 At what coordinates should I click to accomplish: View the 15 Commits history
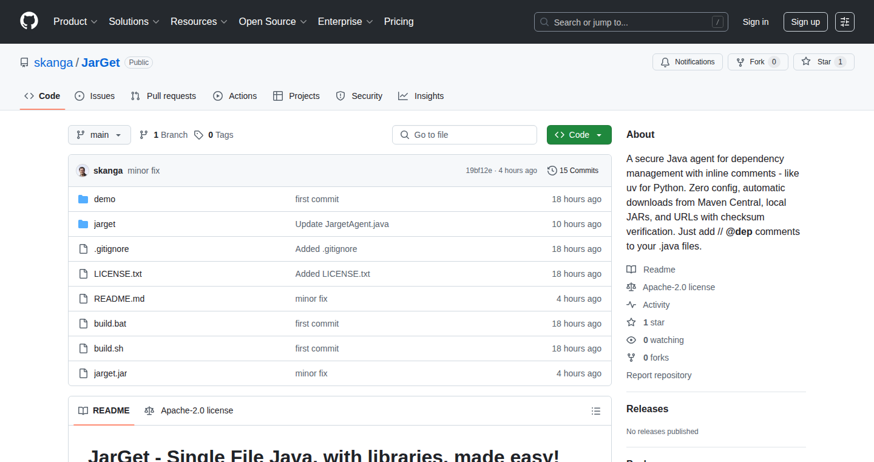click(x=573, y=171)
